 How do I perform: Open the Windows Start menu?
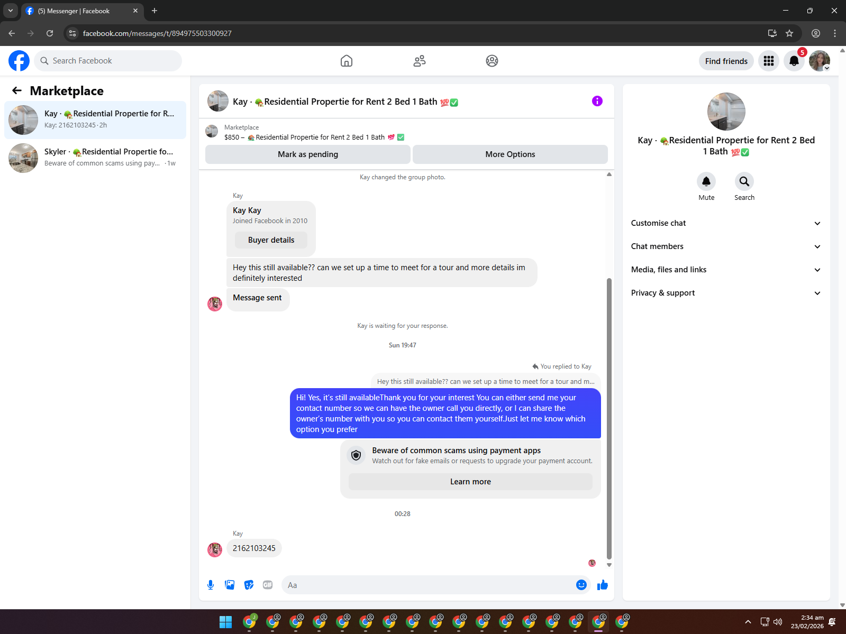pos(226,622)
